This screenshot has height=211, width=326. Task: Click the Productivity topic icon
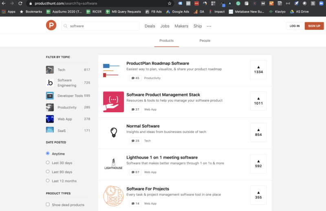[x=50, y=107]
